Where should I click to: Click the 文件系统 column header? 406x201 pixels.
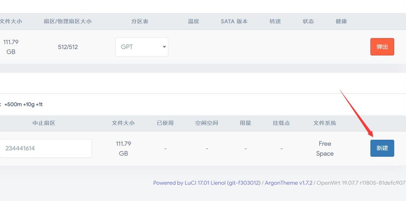pos(325,123)
